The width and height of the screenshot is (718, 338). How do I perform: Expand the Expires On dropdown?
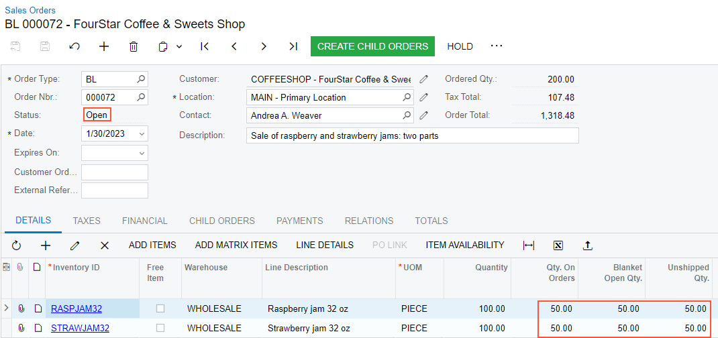pos(141,153)
